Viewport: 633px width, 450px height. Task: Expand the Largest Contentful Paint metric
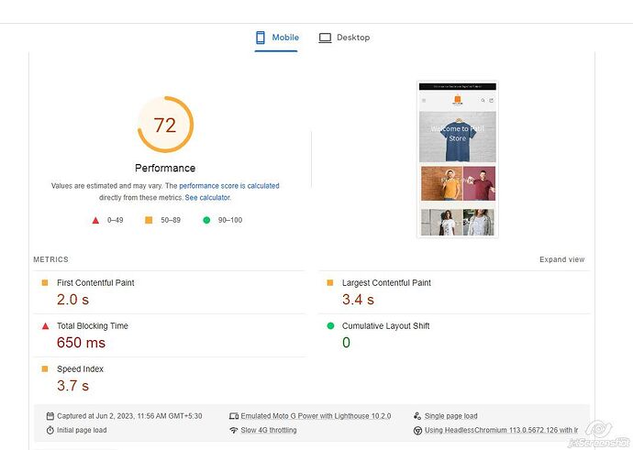pyautogui.click(x=454, y=292)
